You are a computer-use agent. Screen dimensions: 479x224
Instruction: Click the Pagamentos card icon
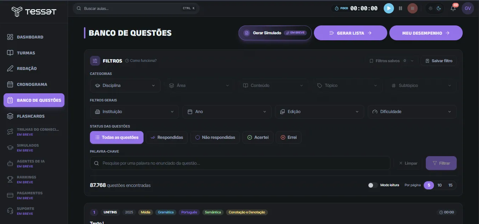tap(10, 195)
